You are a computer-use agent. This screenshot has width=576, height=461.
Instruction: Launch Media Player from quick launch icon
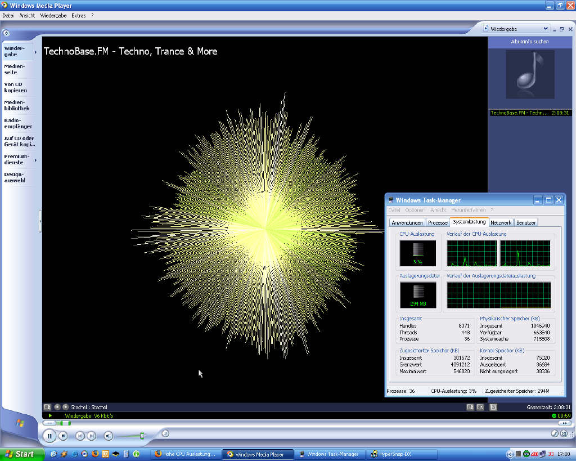[84, 454]
